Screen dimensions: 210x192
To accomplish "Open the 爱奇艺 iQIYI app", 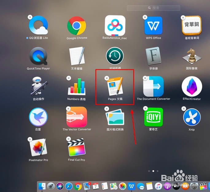I will [154, 117].
